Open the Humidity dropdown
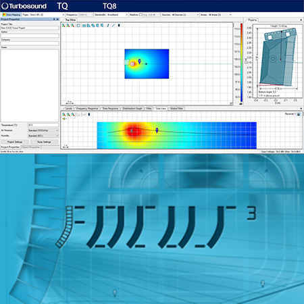The width and height of the screenshot is (304, 304). (43, 136)
